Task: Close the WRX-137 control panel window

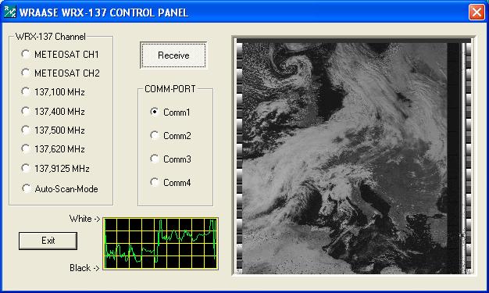Action: pyautogui.click(x=477, y=13)
